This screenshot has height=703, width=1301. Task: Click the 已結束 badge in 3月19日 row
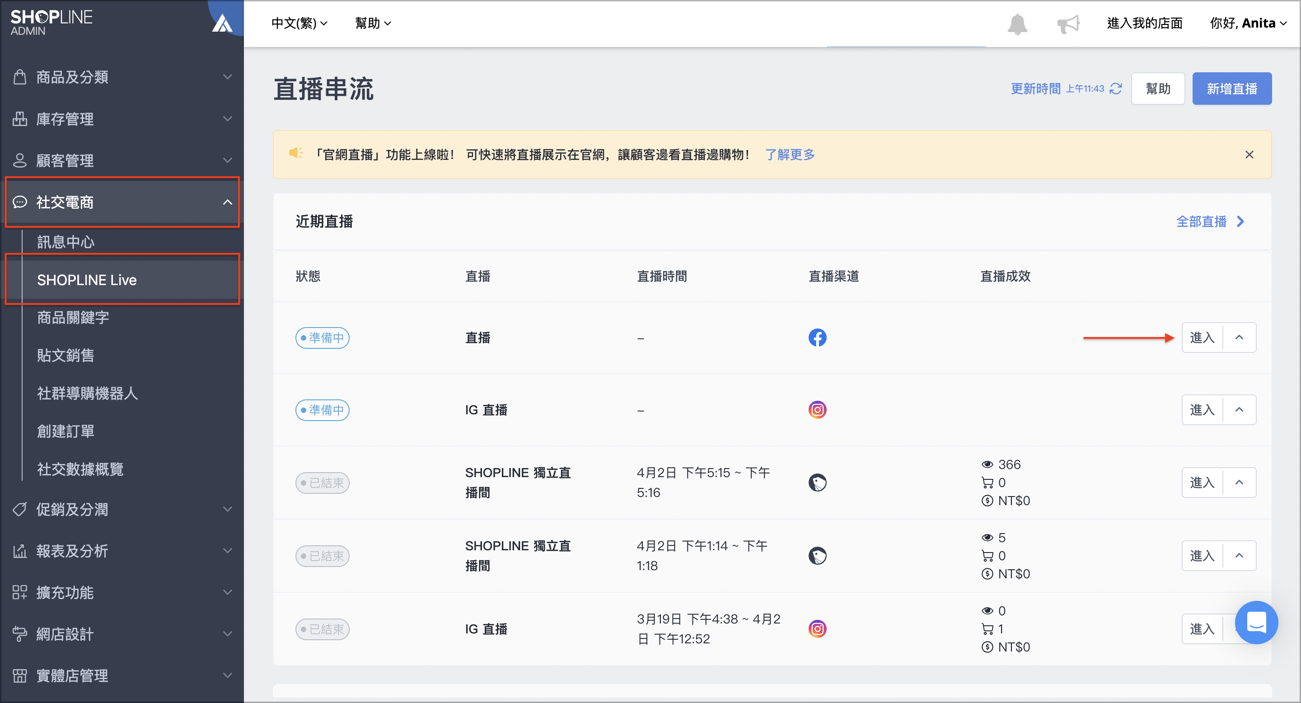(322, 629)
